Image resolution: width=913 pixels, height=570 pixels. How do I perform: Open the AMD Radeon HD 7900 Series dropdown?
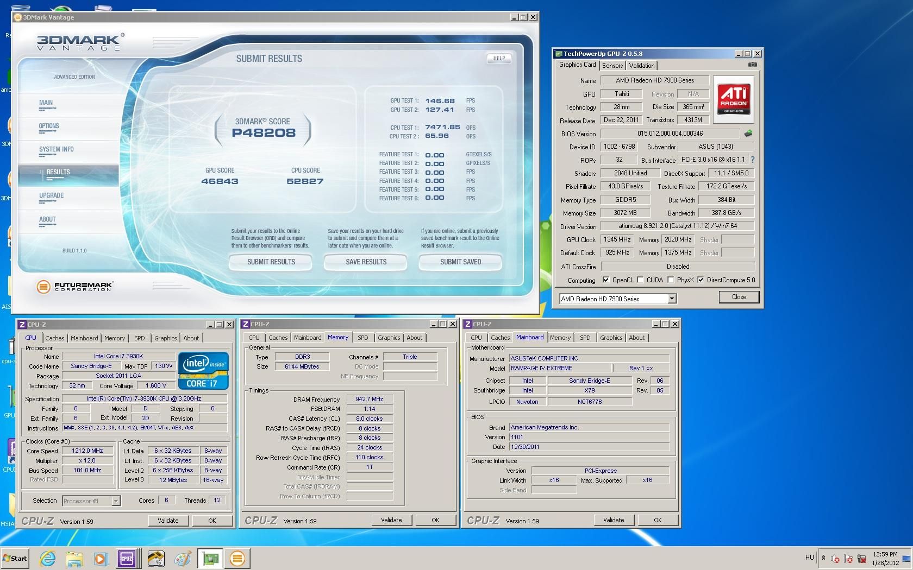[x=618, y=299]
